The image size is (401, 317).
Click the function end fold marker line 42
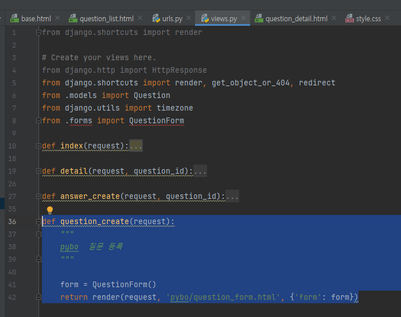[x=38, y=297]
